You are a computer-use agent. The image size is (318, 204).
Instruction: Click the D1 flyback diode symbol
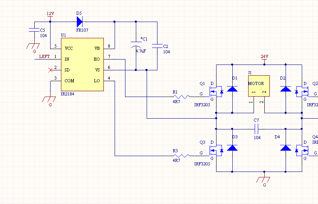point(232,89)
